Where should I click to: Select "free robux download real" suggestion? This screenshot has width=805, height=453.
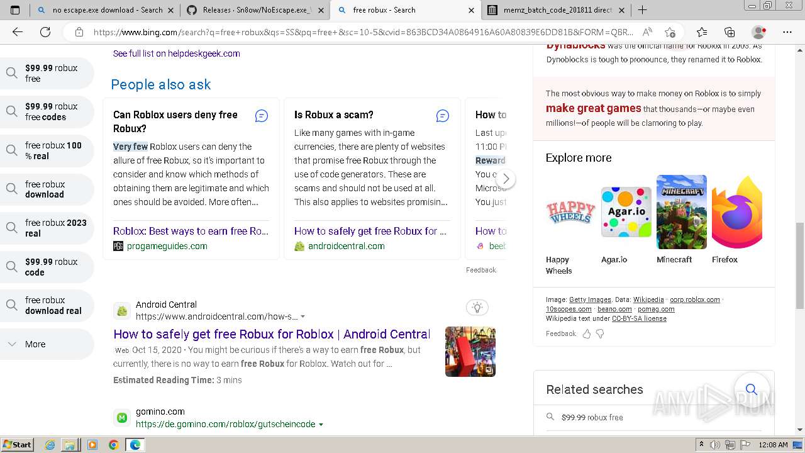click(x=47, y=305)
